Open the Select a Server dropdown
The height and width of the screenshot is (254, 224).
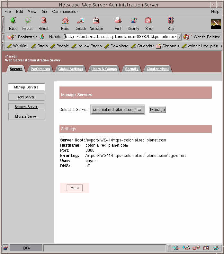point(118,110)
